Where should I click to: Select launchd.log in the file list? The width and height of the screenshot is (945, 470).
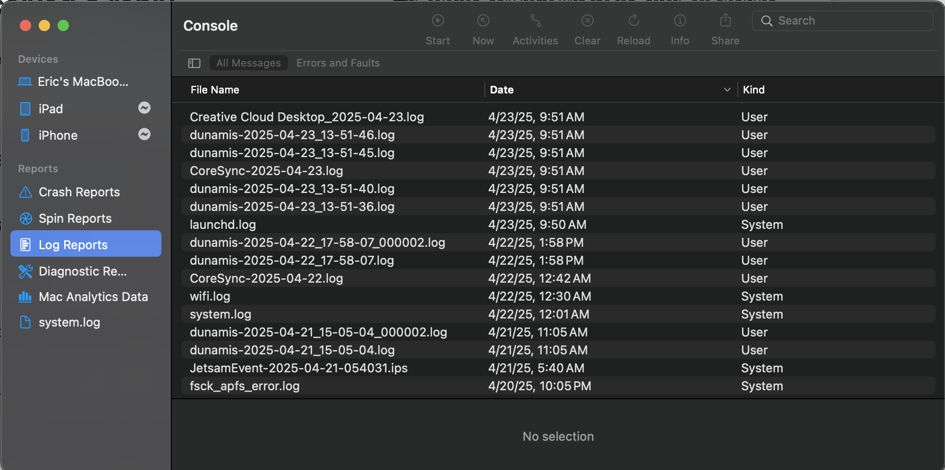pos(223,225)
